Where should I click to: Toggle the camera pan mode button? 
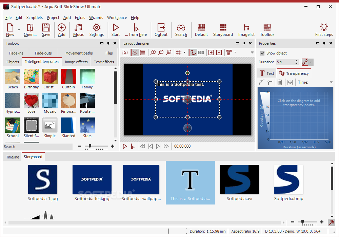point(201,52)
